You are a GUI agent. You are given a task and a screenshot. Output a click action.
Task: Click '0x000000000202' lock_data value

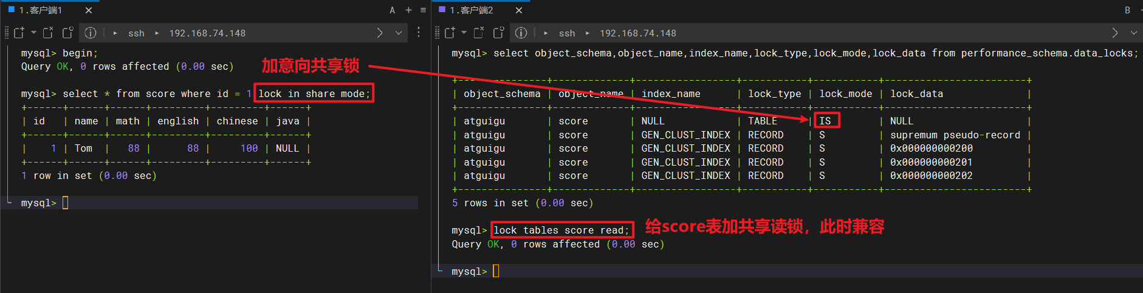click(932, 175)
